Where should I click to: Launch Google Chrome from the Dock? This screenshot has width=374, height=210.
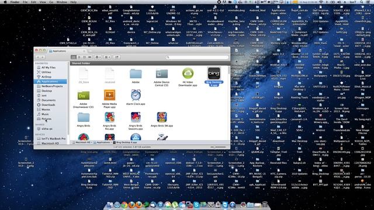(124, 205)
